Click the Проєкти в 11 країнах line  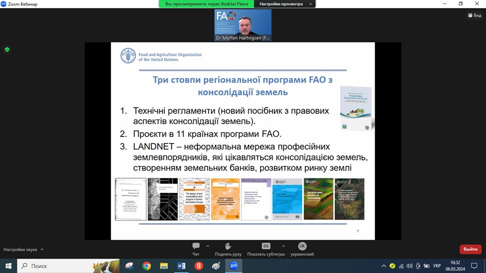(208, 134)
